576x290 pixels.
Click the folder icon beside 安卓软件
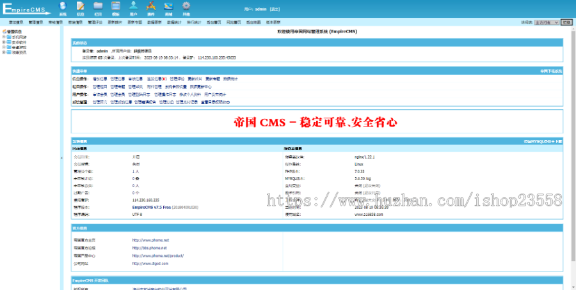[x=9, y=42]
